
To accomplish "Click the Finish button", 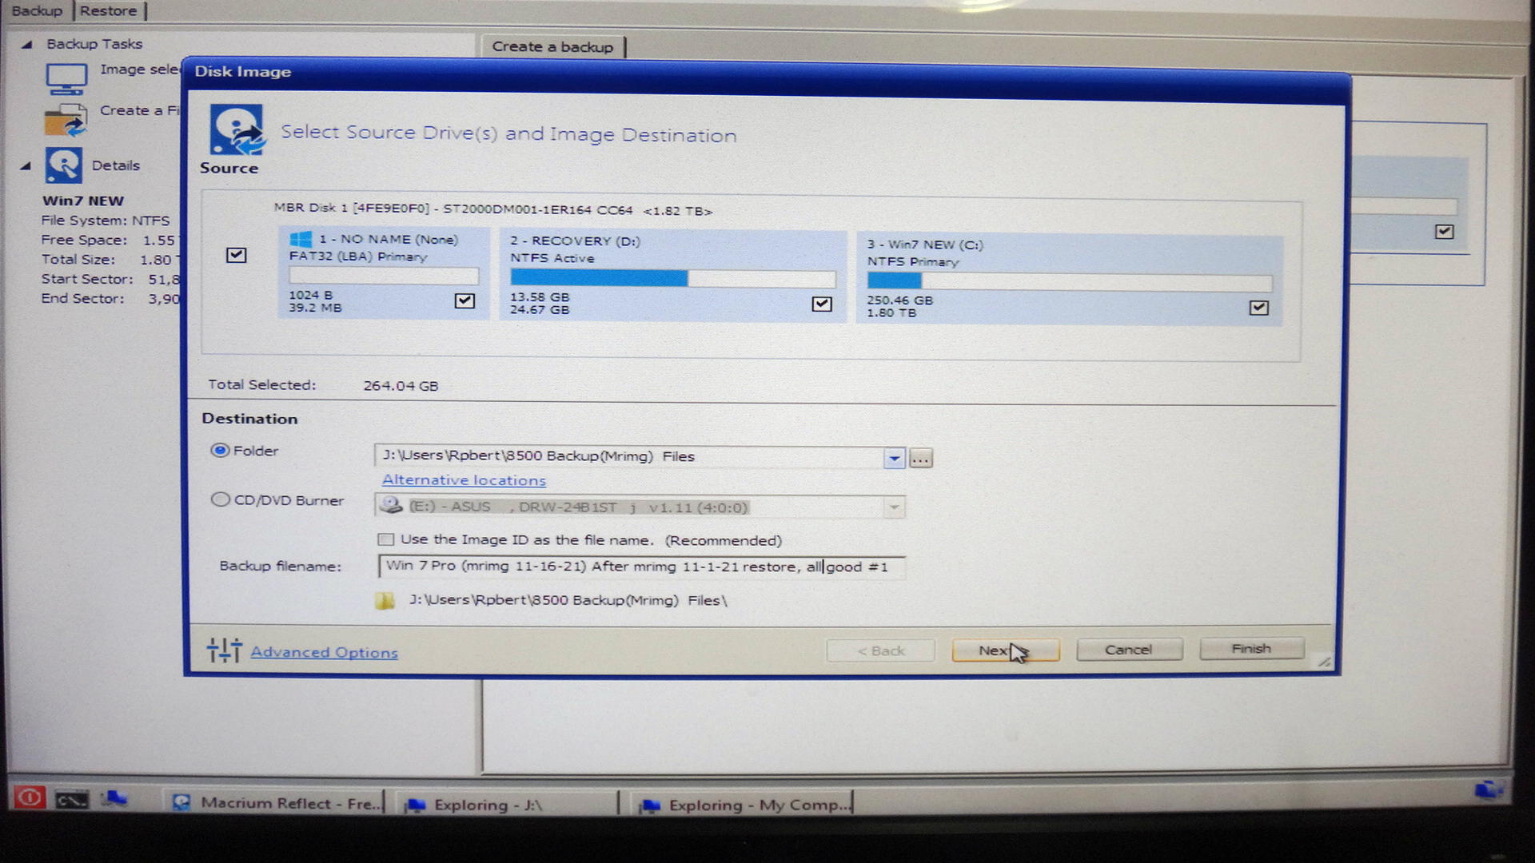I will coord(1251,649).
